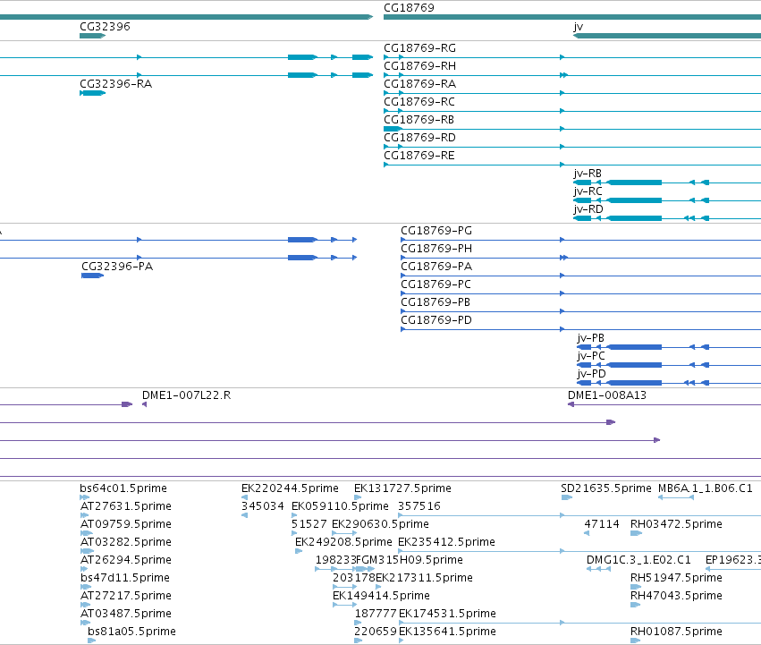Open transcript jv-RD

pos(588,209)
